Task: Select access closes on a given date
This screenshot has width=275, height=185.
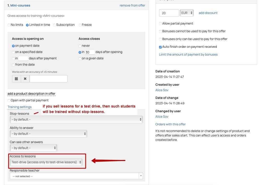Action: pyautogui.click(x=80, y=58)
